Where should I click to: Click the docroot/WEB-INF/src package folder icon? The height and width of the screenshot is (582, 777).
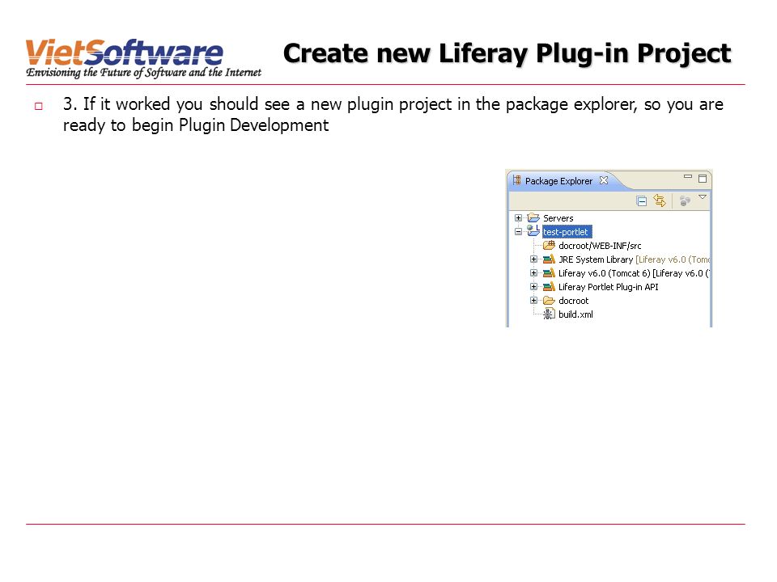[549, 245]
